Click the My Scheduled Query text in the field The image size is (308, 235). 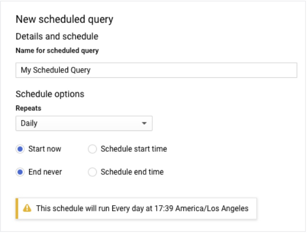coord(56,70)
